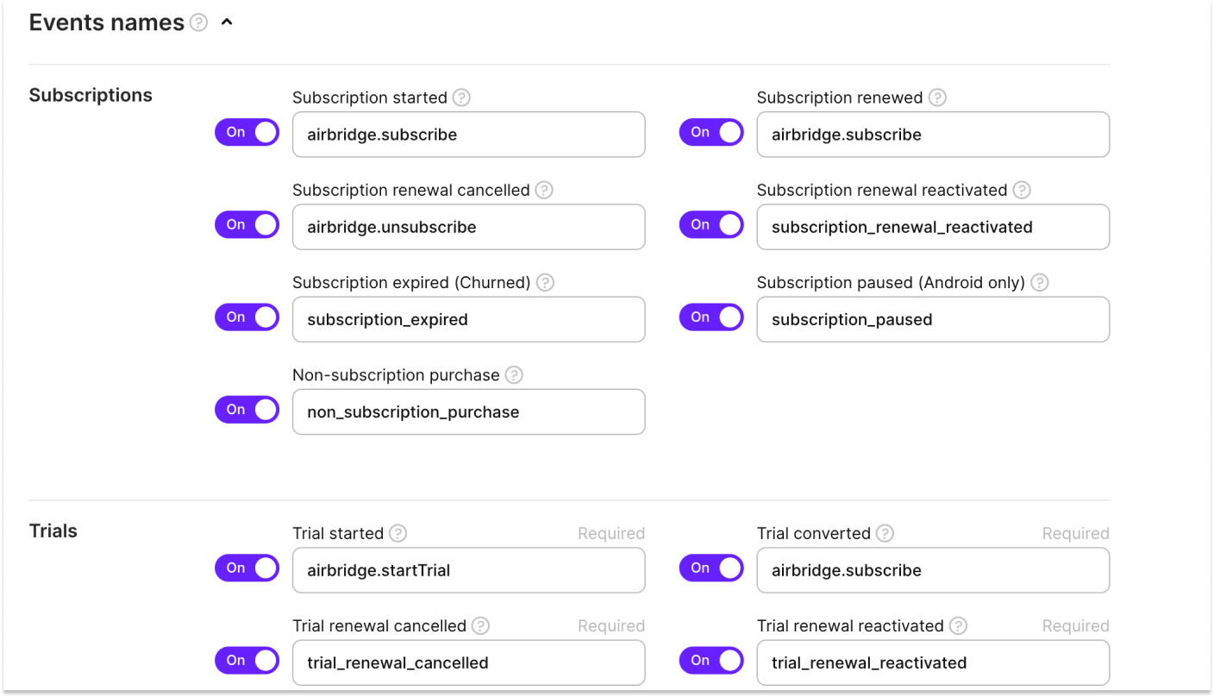
Task: Click the Subscription renewal cancelled airbridge.unsubscribe field
Action: pyautogui.click(x=469, y=227)
